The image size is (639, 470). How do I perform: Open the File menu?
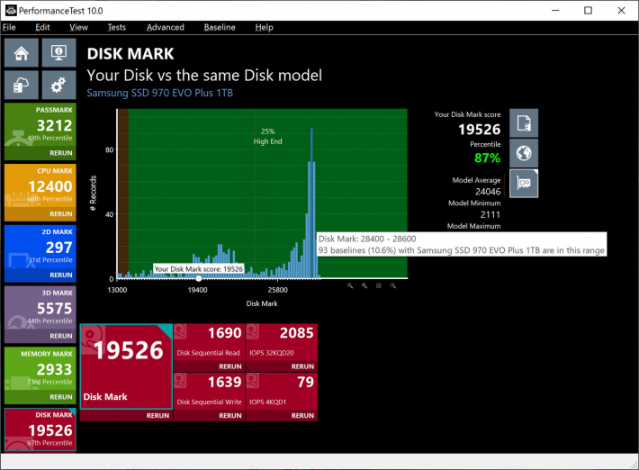pos(9,28)
